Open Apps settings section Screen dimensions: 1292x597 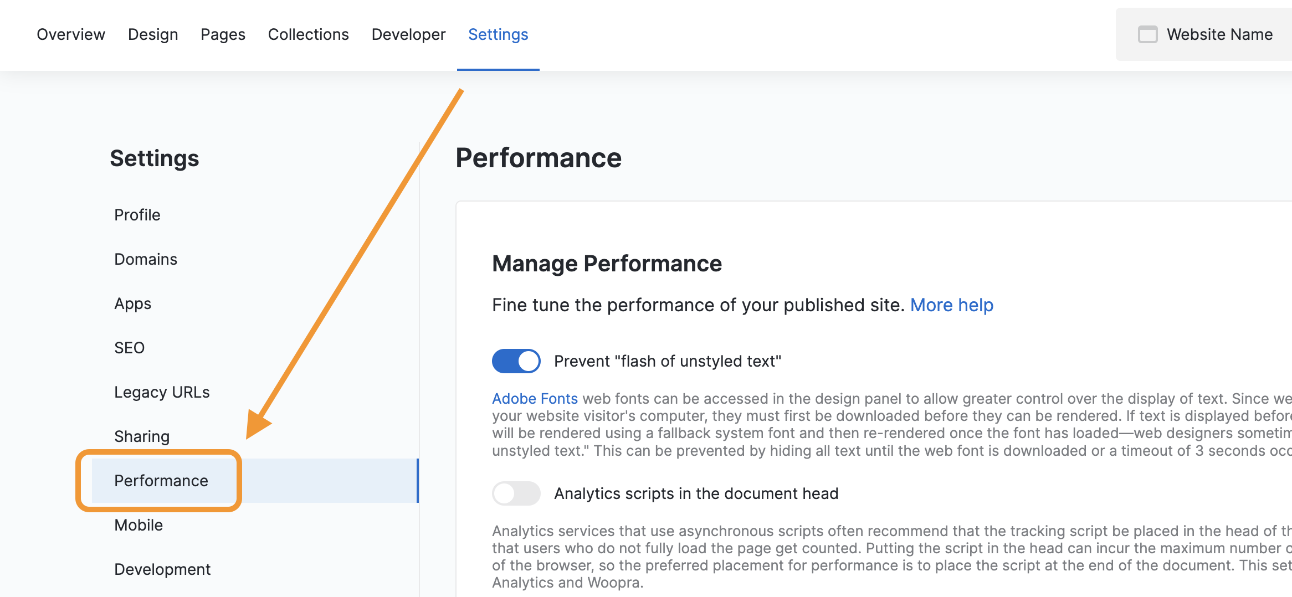pos(133,303)
